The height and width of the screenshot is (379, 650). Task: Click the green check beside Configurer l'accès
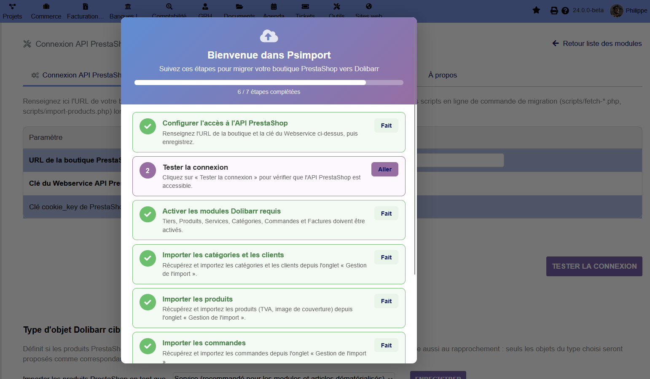tap(148, 126)
